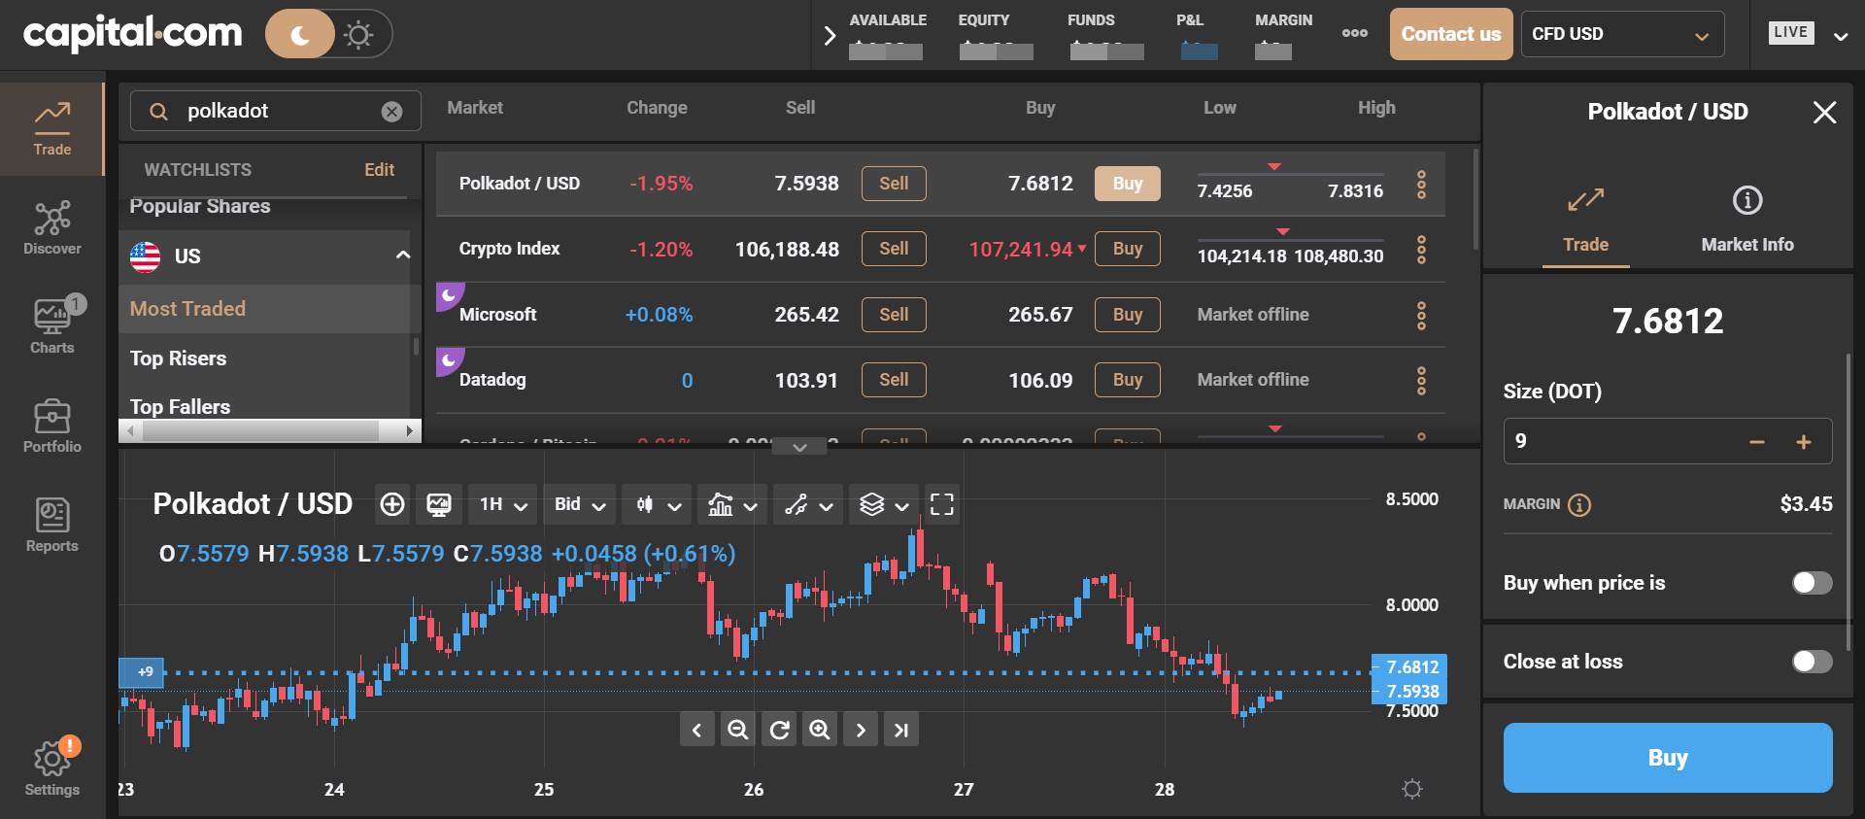Expand the account balances arrow
The image size is (1865, 819).
[830, 36]
